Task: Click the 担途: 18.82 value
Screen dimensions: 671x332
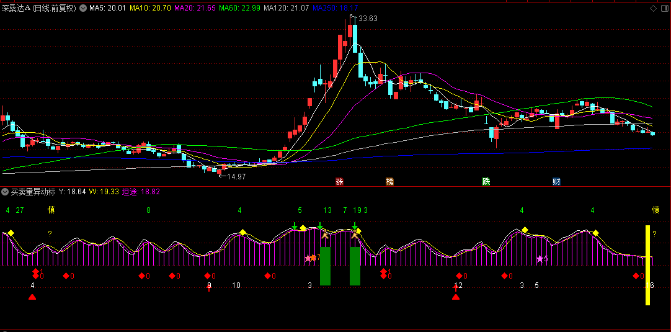Action: (141, 192)
